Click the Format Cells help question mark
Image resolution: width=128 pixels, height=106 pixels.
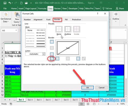97,14
